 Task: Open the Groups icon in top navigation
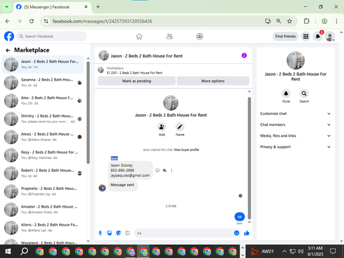pyautogui.click(x=200, y=36)
